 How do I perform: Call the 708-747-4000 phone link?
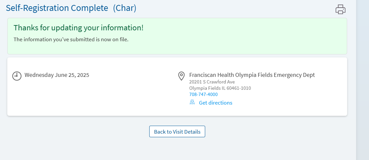(x=203, y=94)
